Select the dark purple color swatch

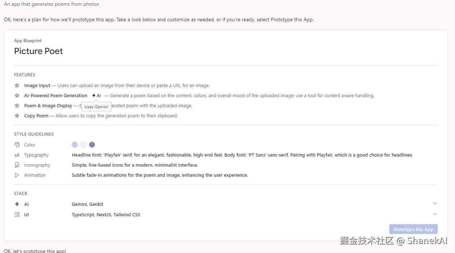point(92,145)
